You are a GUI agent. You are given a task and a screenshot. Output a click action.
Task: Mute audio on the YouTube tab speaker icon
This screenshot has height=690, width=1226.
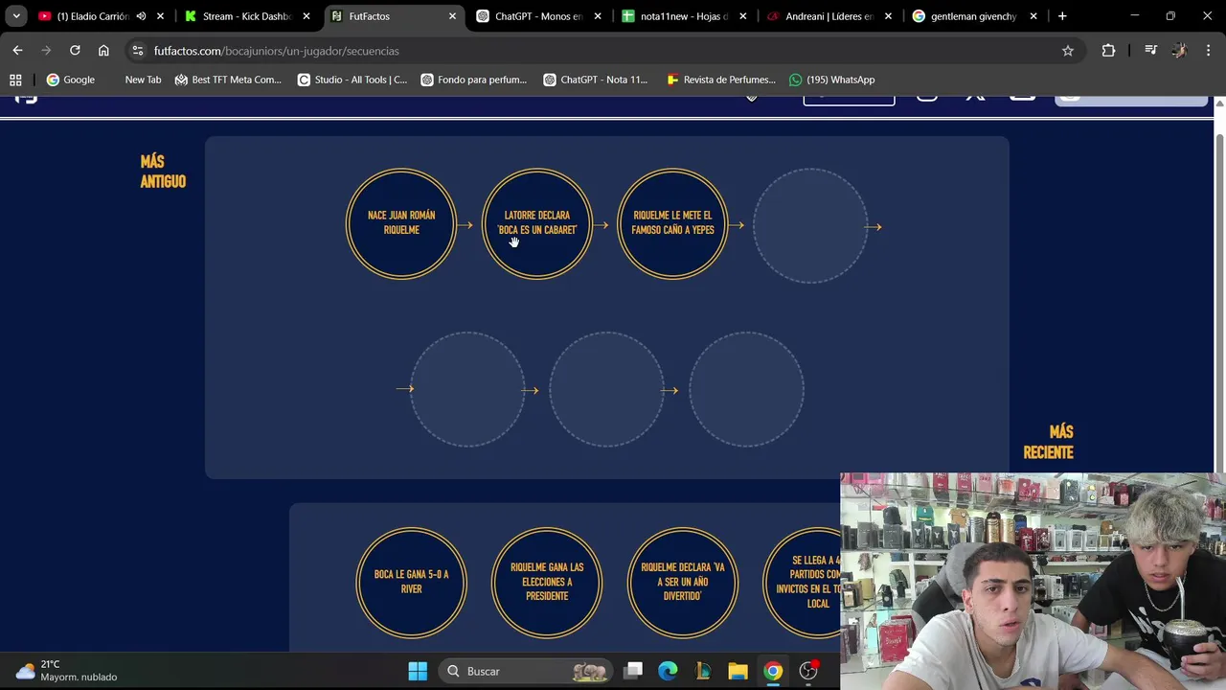click(141, 16)
